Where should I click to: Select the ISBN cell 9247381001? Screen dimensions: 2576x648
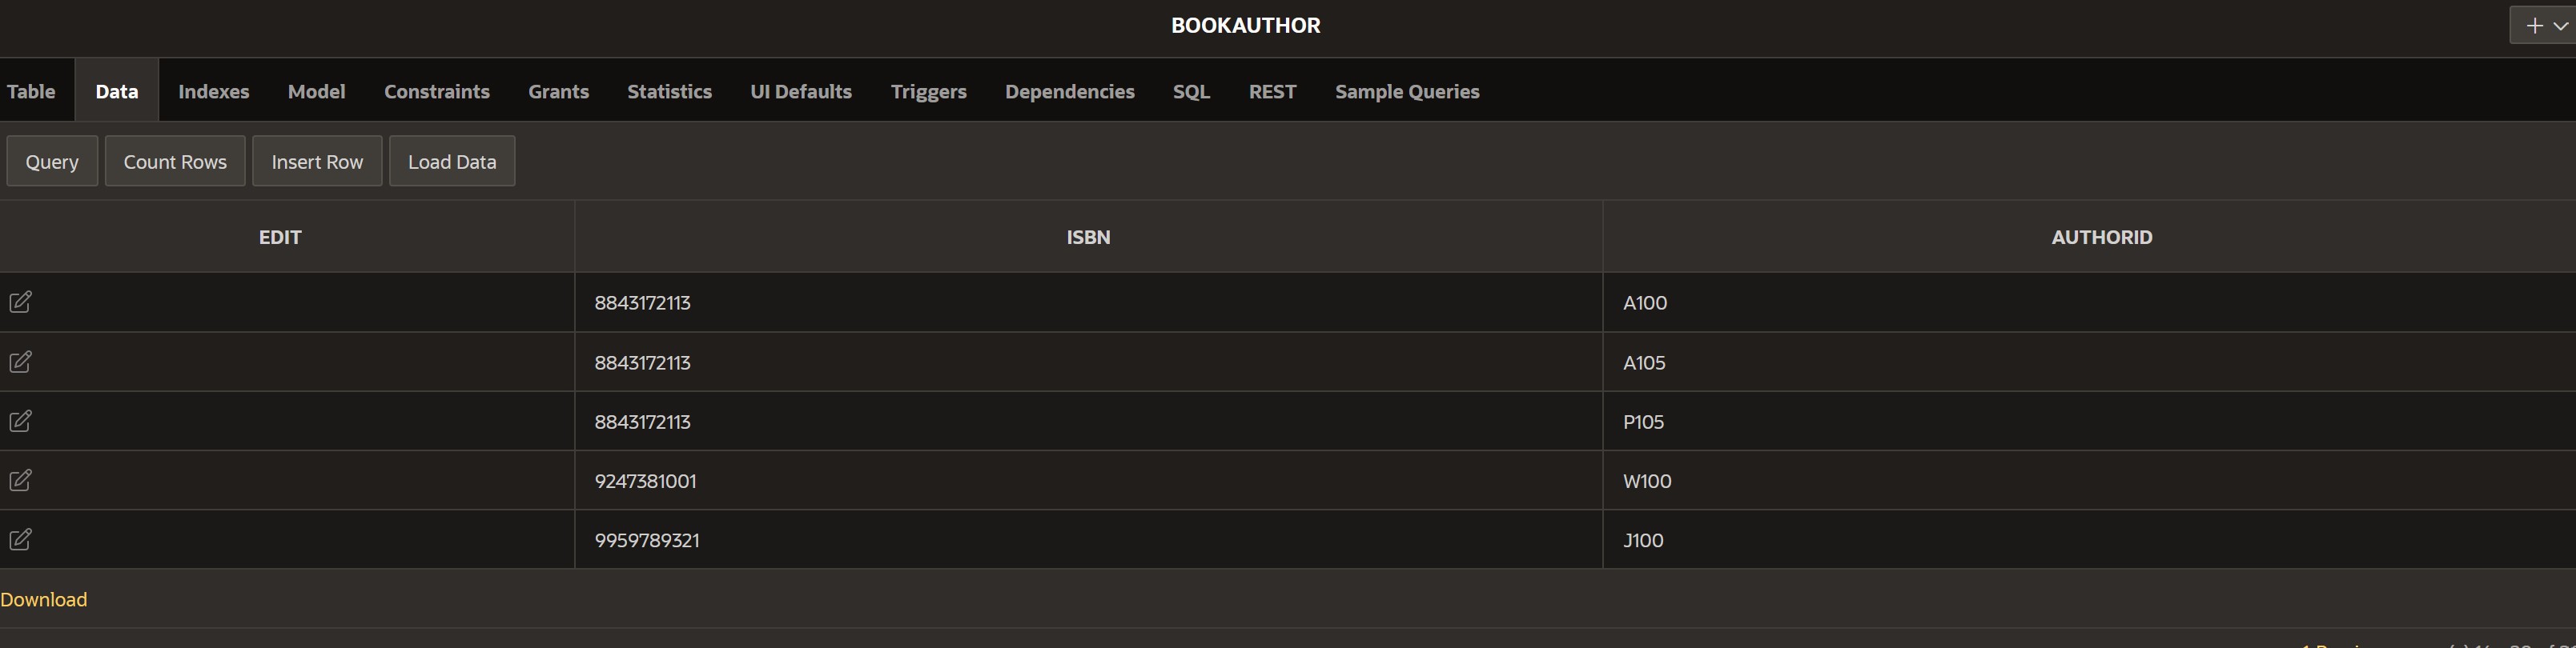1088,480
